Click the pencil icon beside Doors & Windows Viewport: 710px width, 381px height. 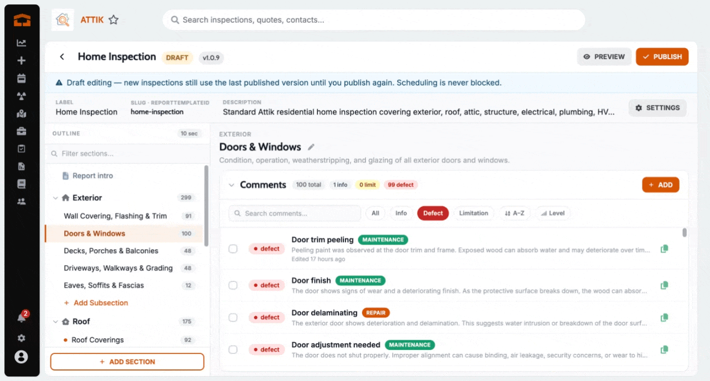311,147
